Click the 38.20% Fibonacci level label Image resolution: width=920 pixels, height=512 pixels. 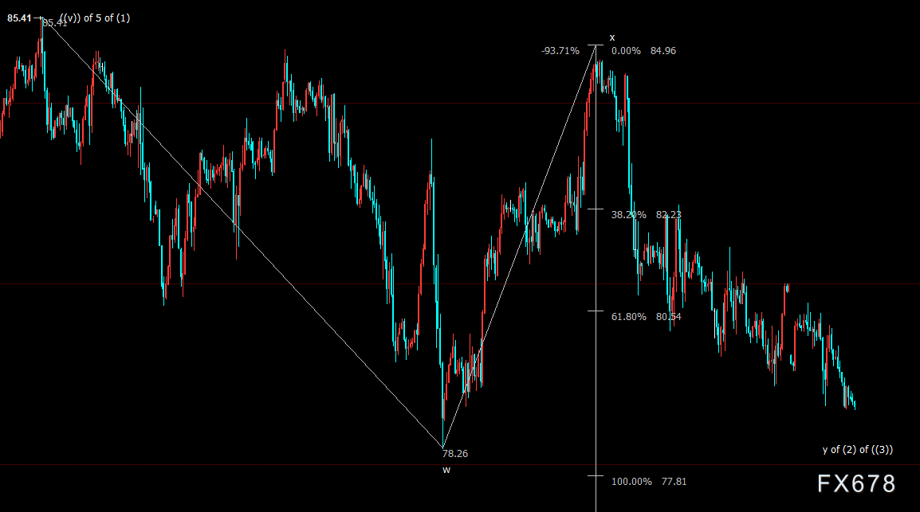pos(628,215)
